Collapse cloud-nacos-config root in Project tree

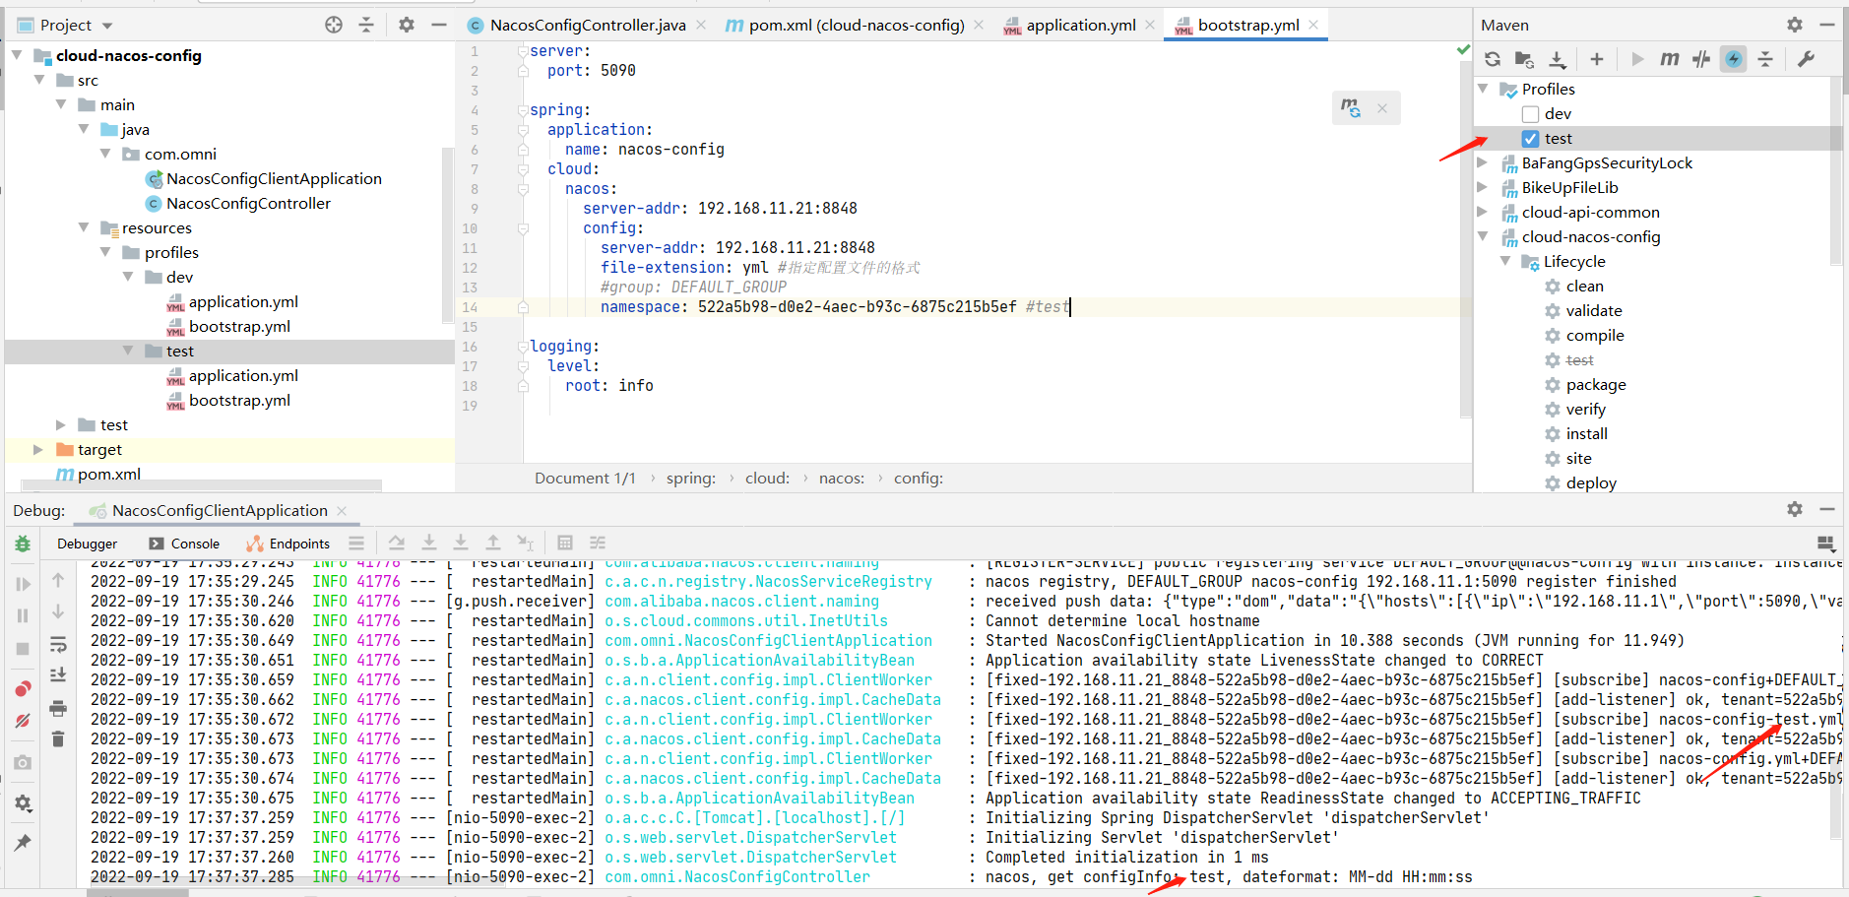(17, 56)
